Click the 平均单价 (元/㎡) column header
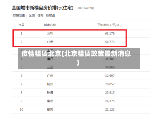The height and width of the screenshot is (117, 159). tap(109, 25)
